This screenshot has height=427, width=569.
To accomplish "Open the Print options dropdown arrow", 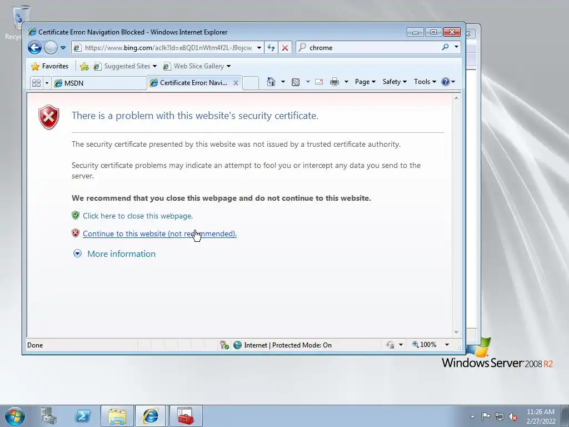I will click(x=346, y=82).
